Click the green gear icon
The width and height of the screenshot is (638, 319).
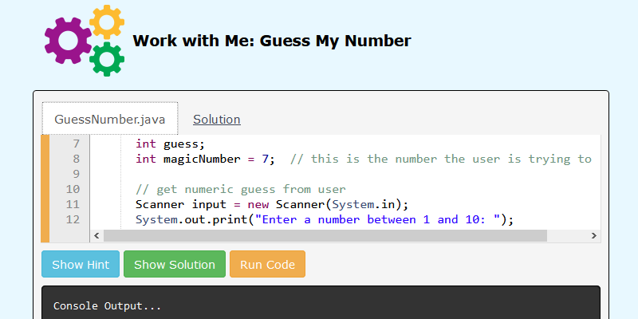click(107, 59)
